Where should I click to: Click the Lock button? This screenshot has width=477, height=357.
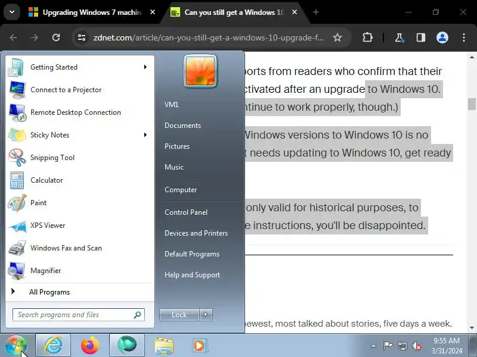[179, 315]
